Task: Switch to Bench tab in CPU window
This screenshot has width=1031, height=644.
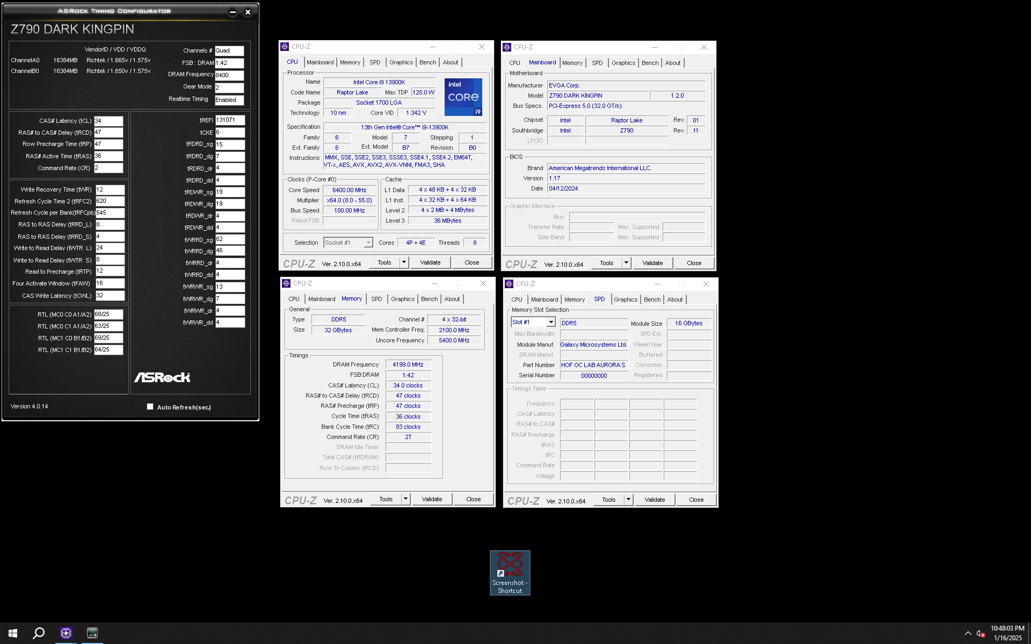Action: pos(428,62)
